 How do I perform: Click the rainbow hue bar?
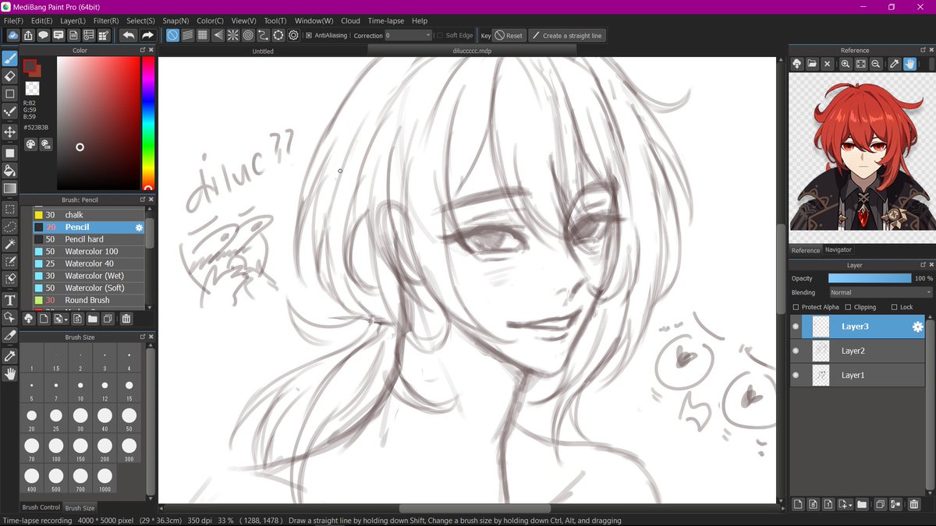pos(147,122)
